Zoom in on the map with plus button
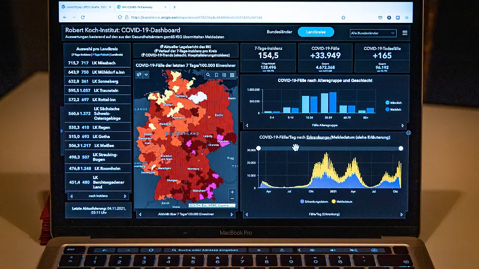 [x=232, y=192]
